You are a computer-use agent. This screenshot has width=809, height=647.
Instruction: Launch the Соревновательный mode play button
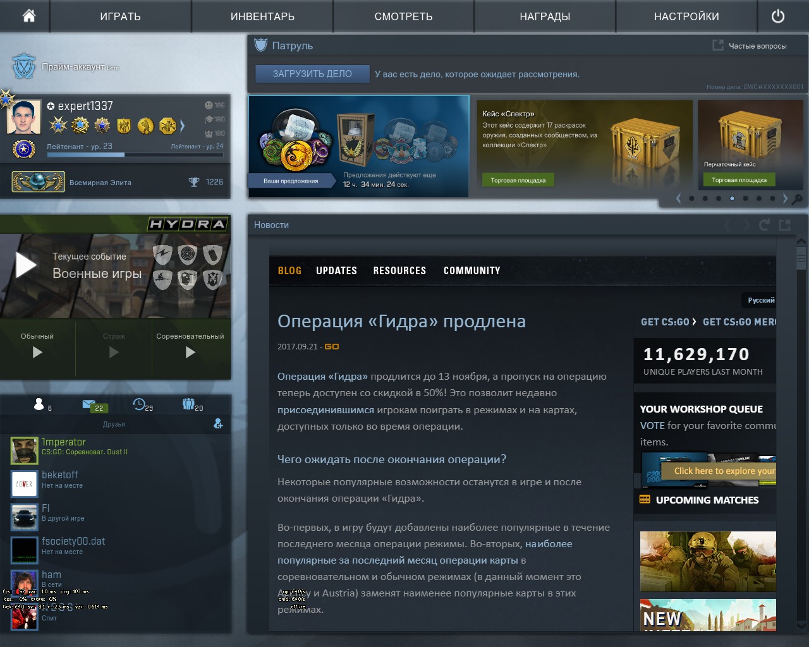click(x=190, y=352)
